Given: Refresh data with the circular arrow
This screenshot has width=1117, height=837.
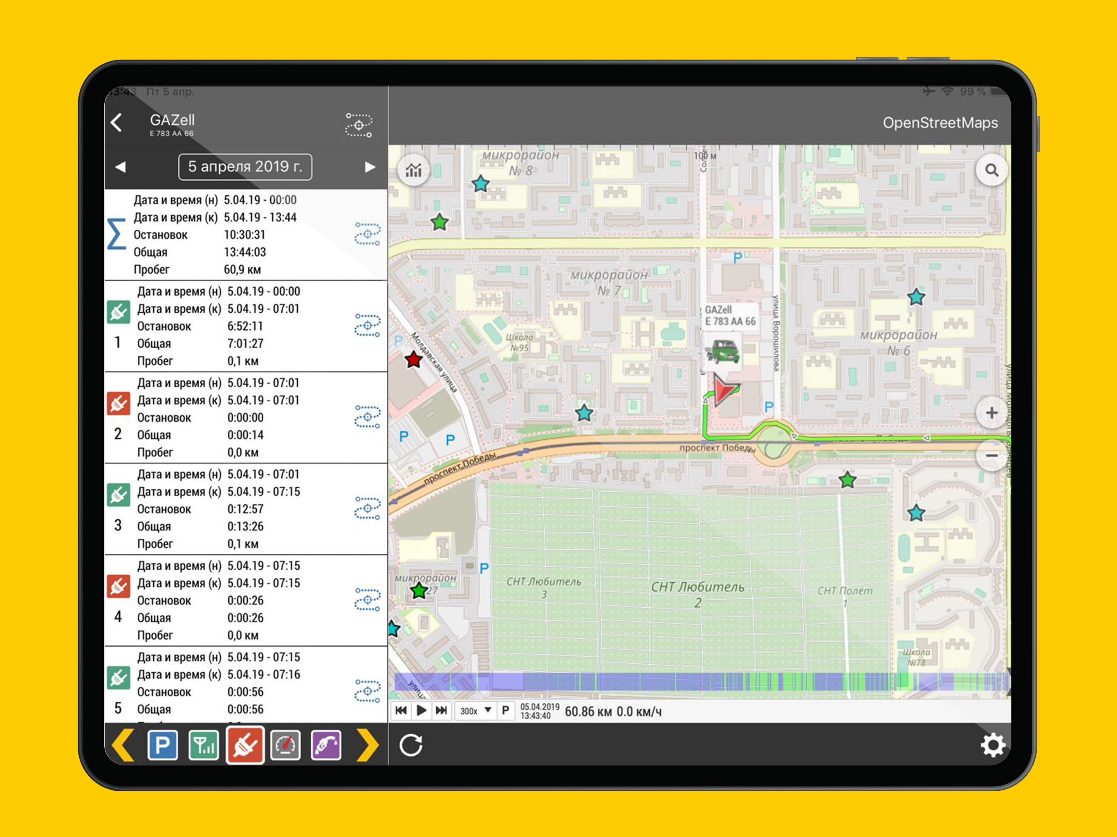Looking at the screenshot, I should [411, 745].
